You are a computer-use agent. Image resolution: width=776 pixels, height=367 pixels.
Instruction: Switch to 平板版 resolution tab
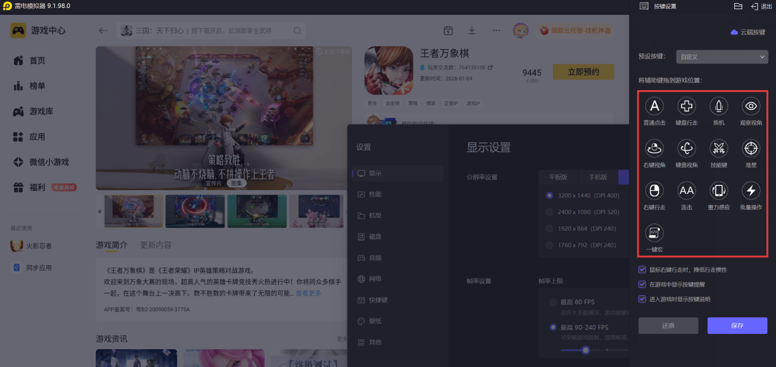coord(558,177)
